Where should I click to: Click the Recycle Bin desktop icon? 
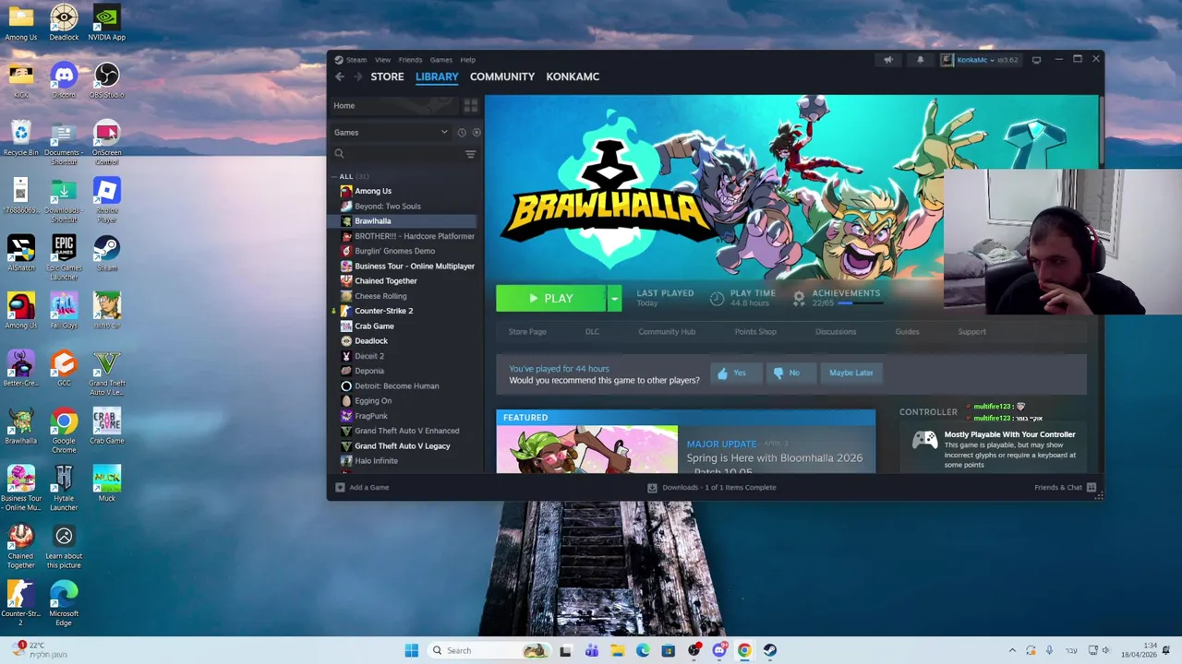pos(20,138)
